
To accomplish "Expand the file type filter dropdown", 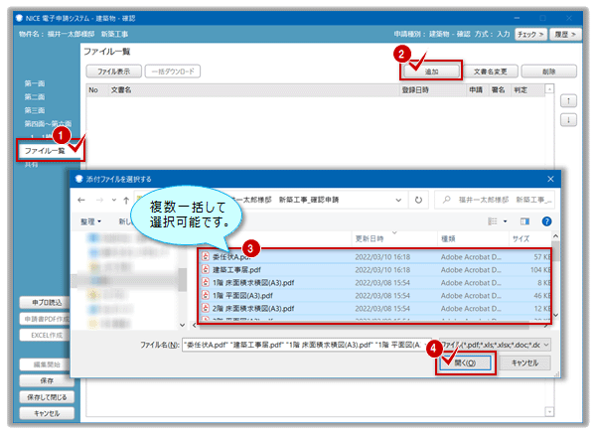I will (544, 344).
